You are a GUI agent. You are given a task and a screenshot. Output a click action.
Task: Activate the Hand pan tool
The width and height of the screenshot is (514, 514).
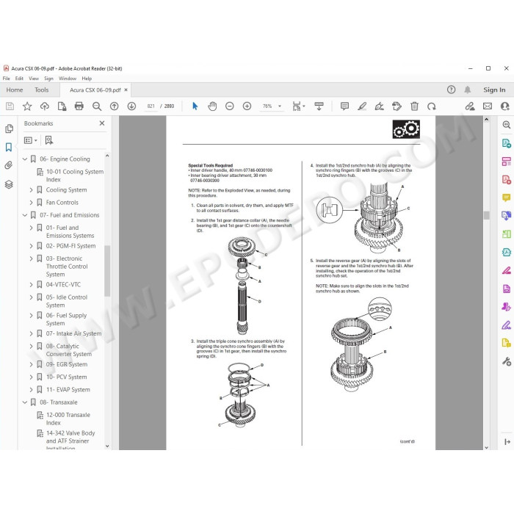pos(212,106)
